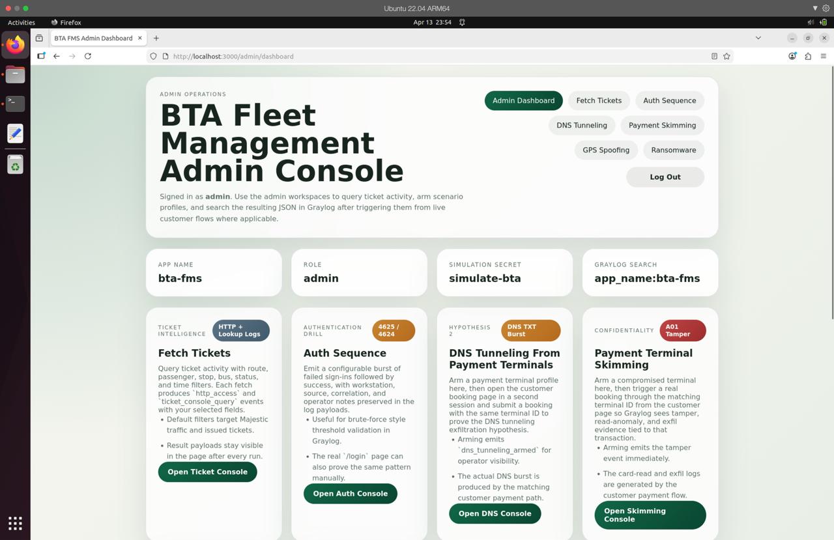
Task: Click the page info icon in URL bar
Action: click(x=165, y=56)
